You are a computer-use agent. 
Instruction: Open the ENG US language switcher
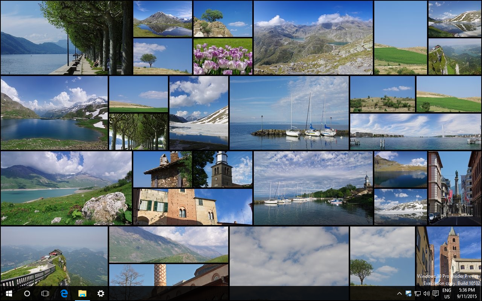[447, 293]
